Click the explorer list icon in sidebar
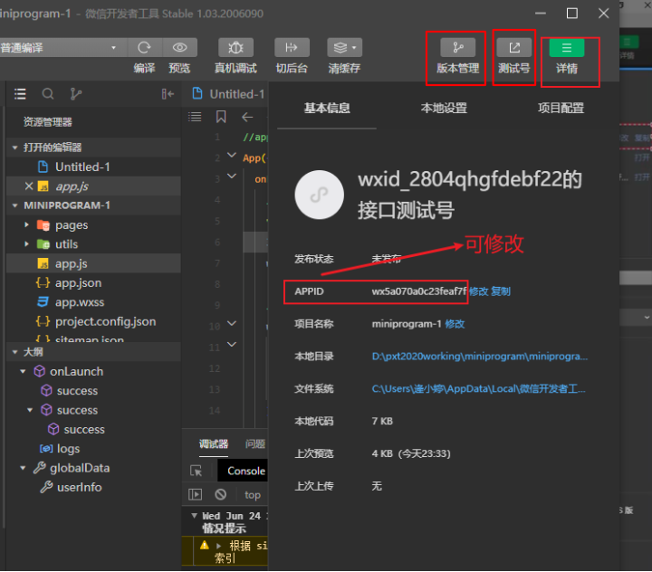This screenshot has width=652, height=572. (x=20, y=94)
